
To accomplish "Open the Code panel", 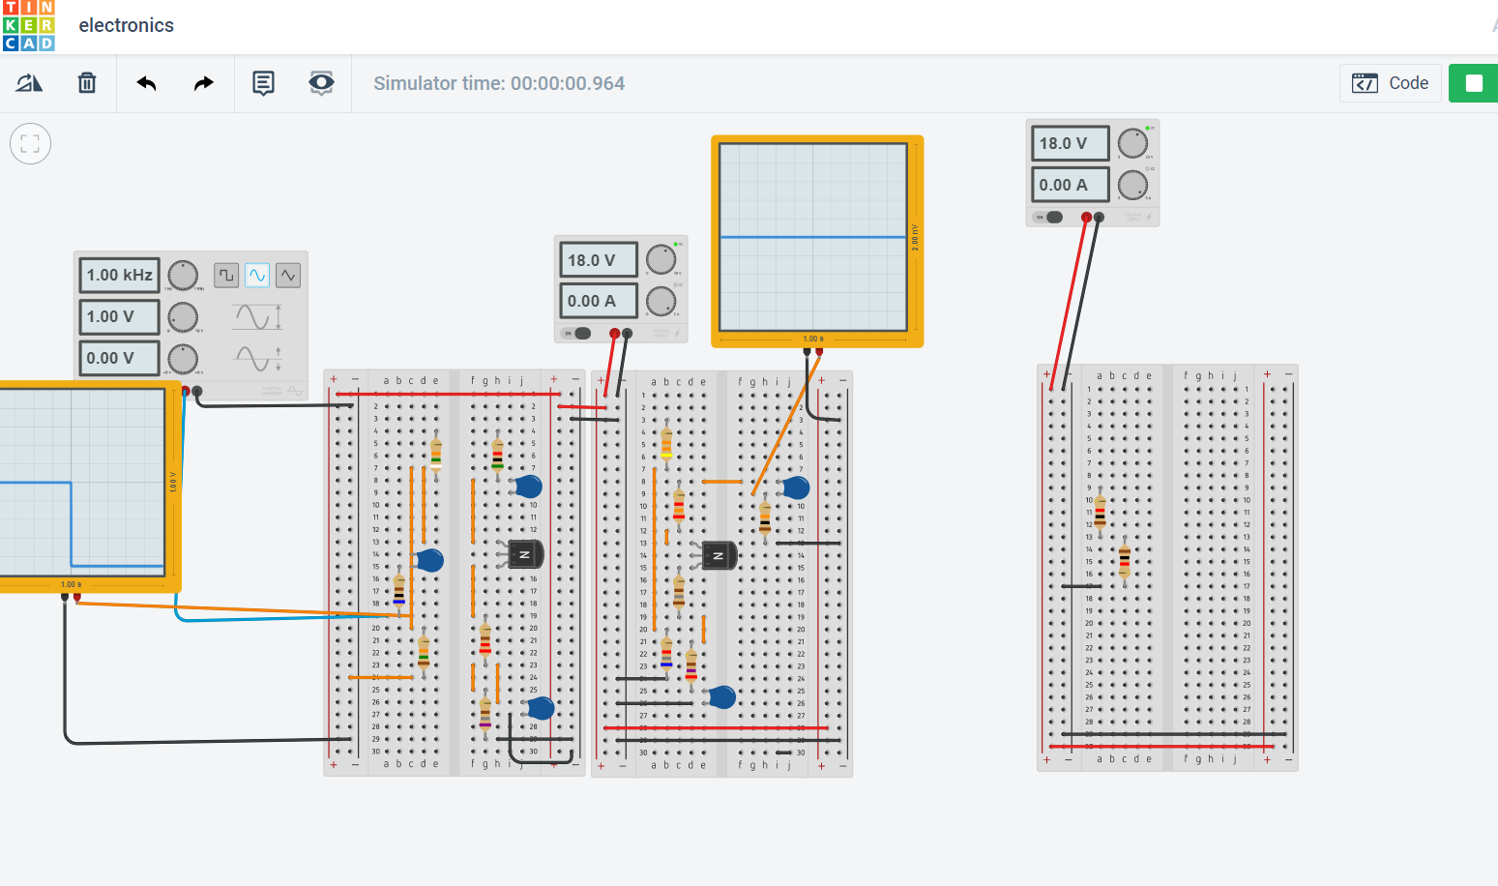I will click(x=1390, y=83).
